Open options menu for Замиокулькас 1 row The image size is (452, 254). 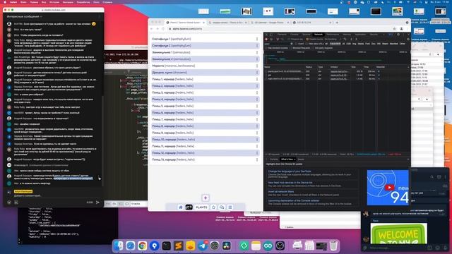coord(257,52)
